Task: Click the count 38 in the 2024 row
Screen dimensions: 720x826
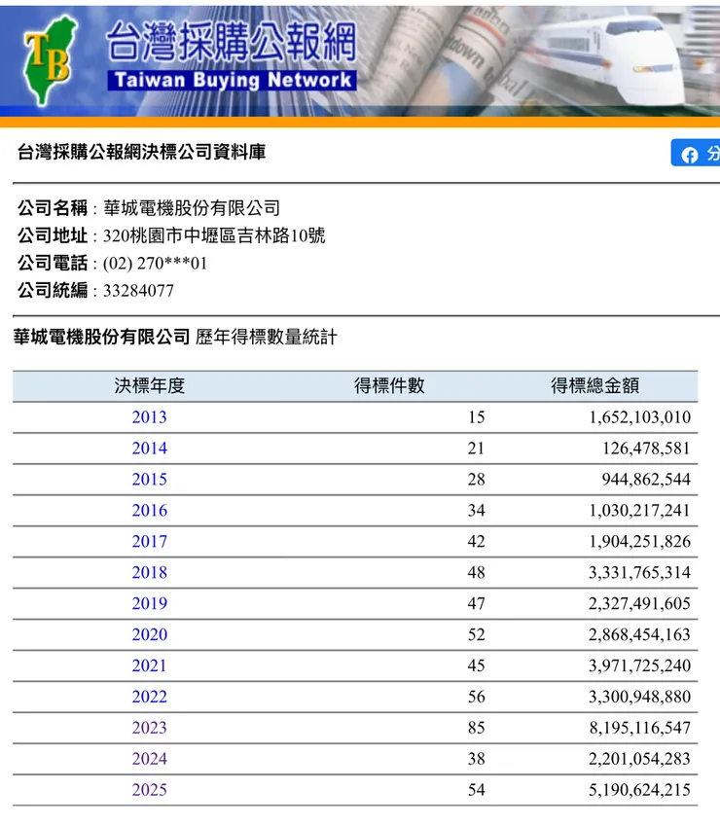Action: click(476, 759)
